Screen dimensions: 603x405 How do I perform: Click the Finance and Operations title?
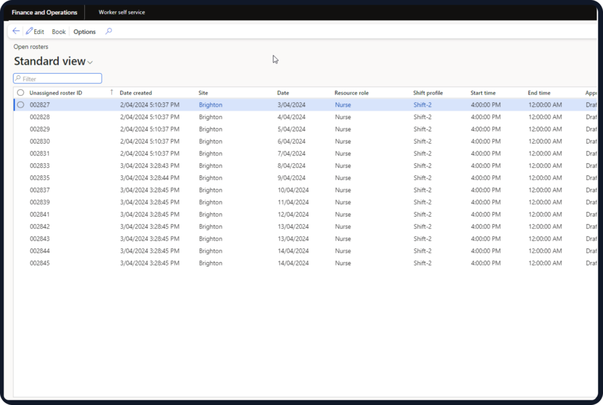coord(44,12)
